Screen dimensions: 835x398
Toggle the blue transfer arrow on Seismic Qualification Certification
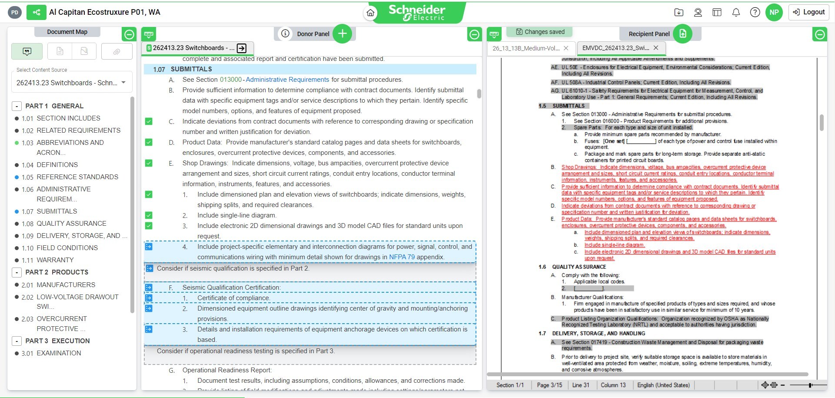[149, 287]
